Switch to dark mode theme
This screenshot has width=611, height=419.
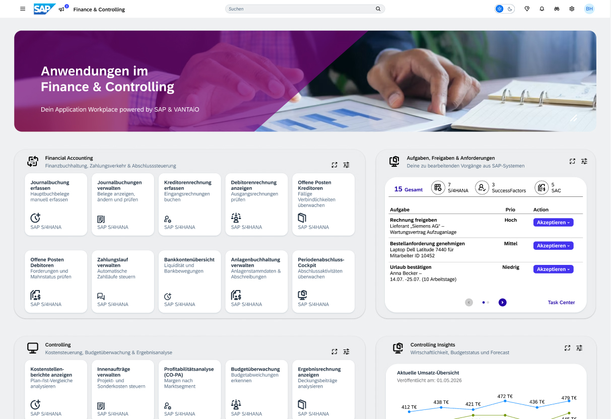pos(510,9)
